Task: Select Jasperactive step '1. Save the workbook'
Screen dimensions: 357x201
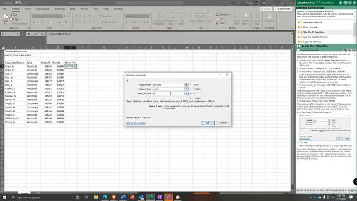Action: 311,22
